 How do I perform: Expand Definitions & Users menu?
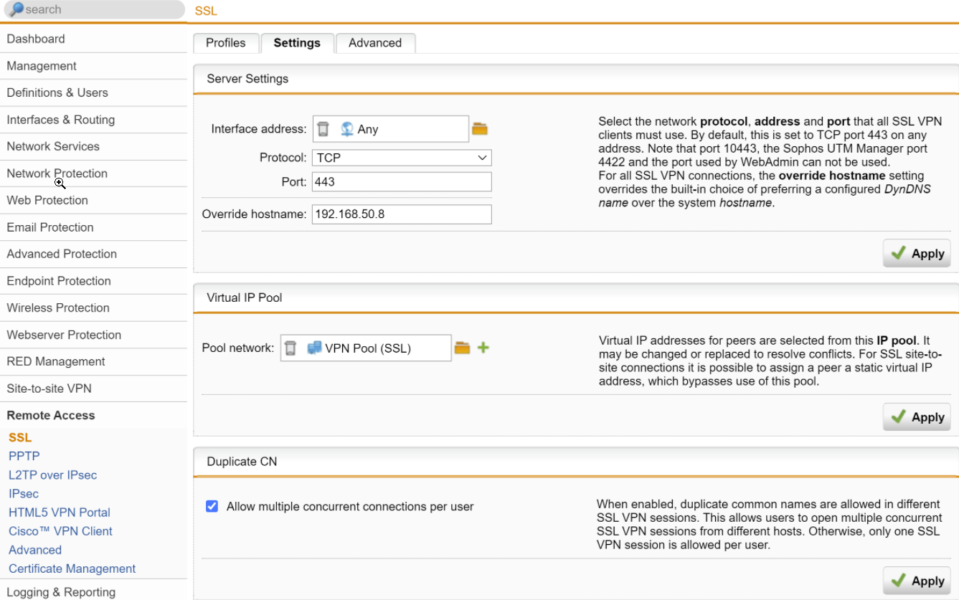[x=93, y=93]
